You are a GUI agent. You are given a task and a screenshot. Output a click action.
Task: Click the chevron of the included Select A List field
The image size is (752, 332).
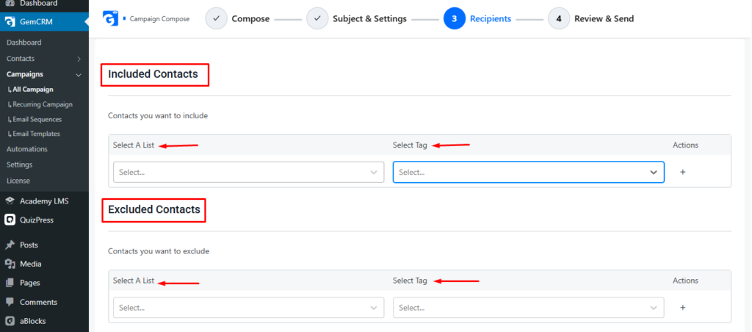click(x=374, y=172)
